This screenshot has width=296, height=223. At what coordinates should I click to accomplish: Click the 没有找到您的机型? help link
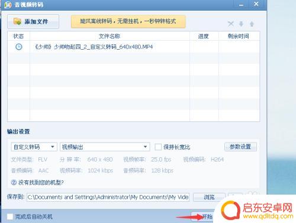pyautogui.click(x=41, y=182)
